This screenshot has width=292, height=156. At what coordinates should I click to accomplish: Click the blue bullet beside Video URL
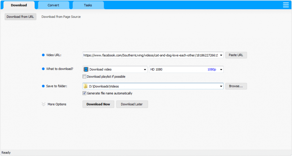(43, 55)
